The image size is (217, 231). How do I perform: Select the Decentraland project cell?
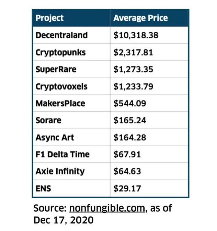click(x=61, y=35)
